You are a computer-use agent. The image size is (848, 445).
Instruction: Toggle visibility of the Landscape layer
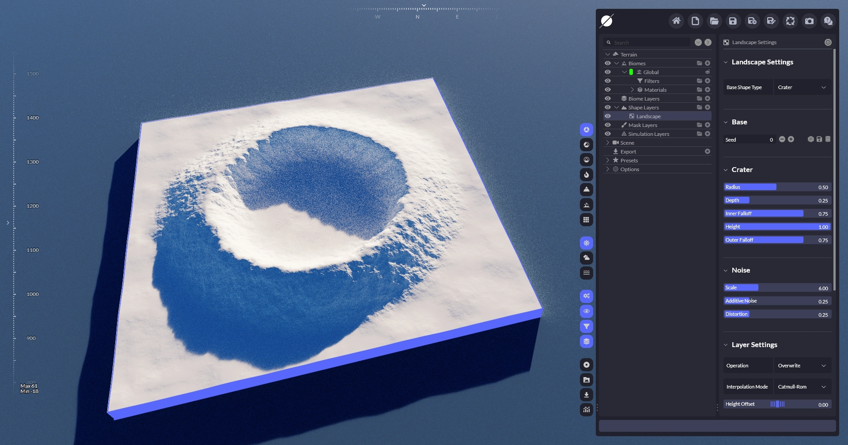coord(608,116)
